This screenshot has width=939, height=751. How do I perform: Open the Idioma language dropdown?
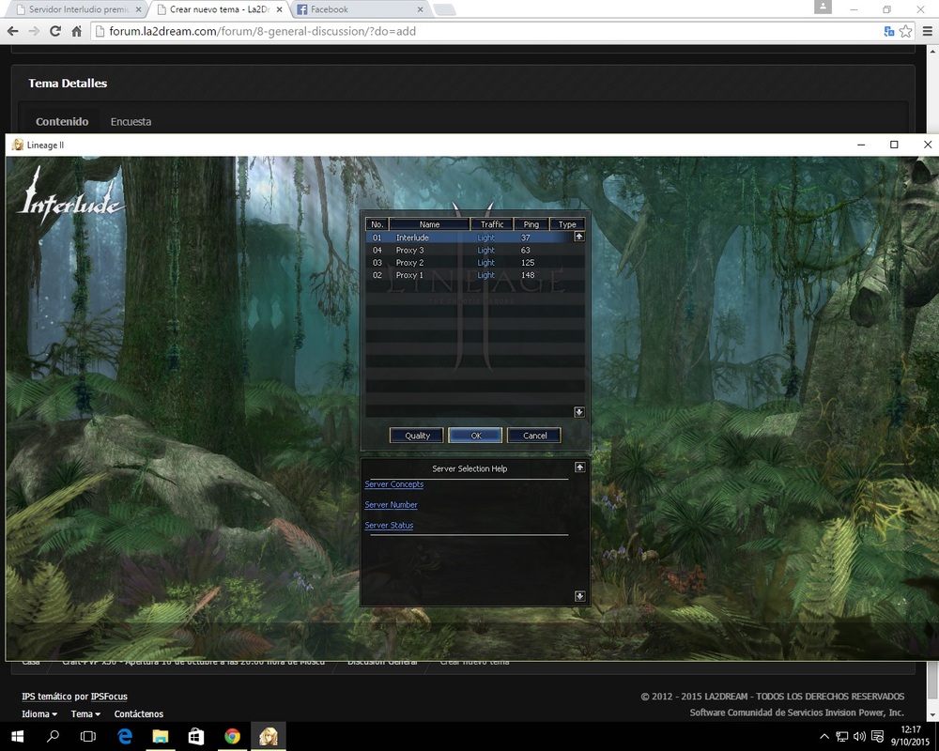[x=39, y=714]
